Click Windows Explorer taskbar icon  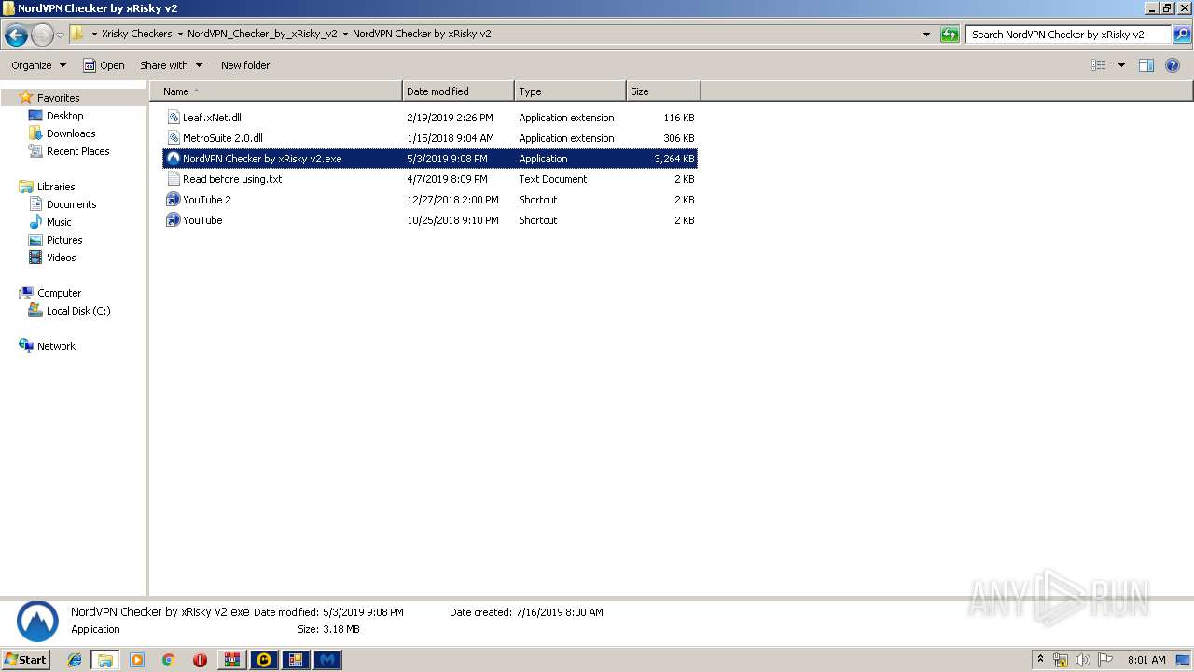(105, 660)
